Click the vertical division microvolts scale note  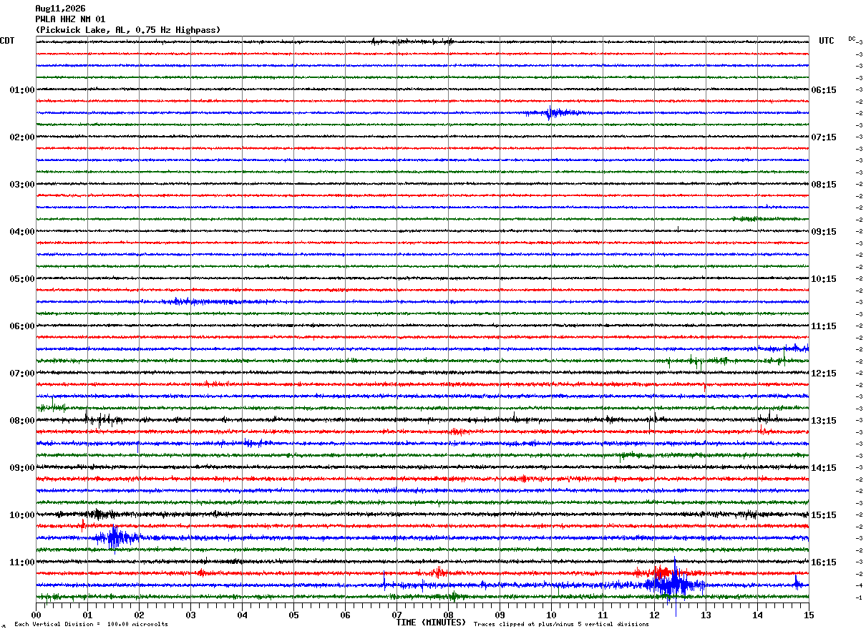(x=91, y=624)
